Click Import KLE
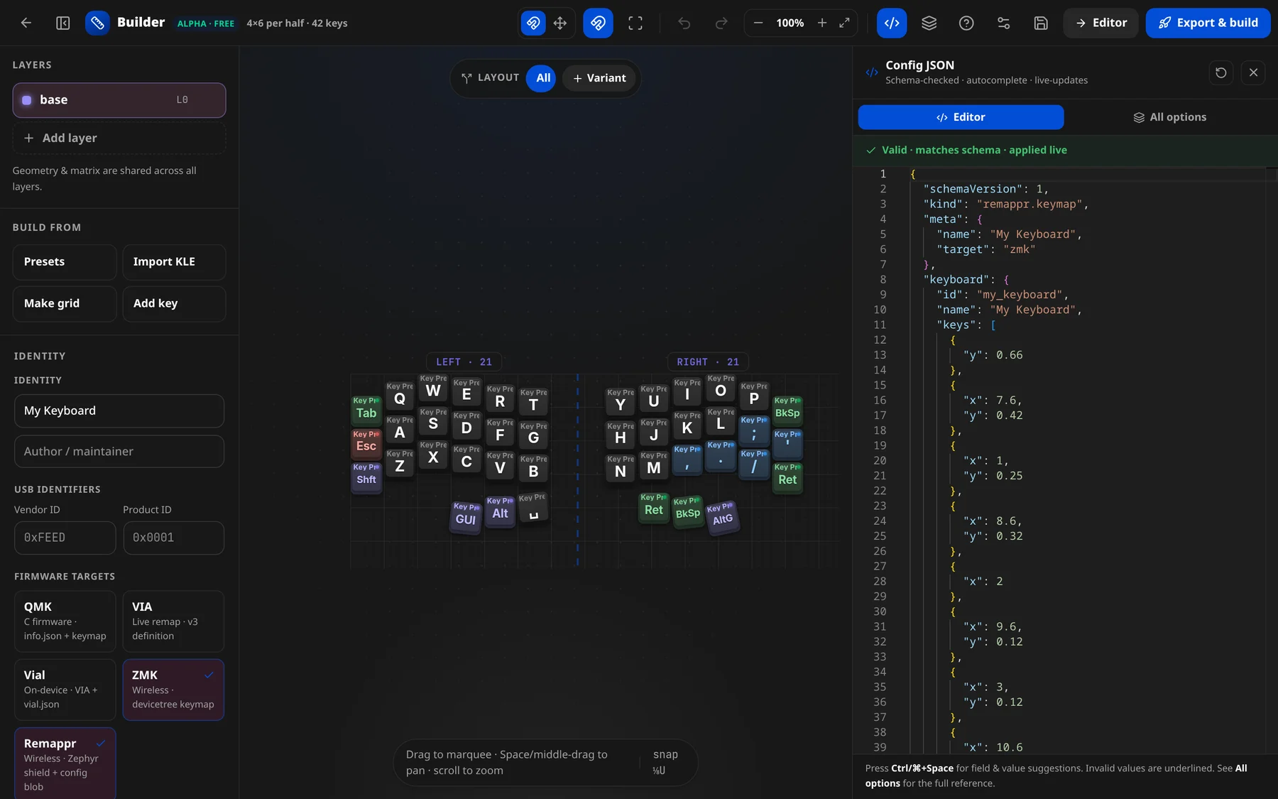1278x799 pixels. coord(174,262)
